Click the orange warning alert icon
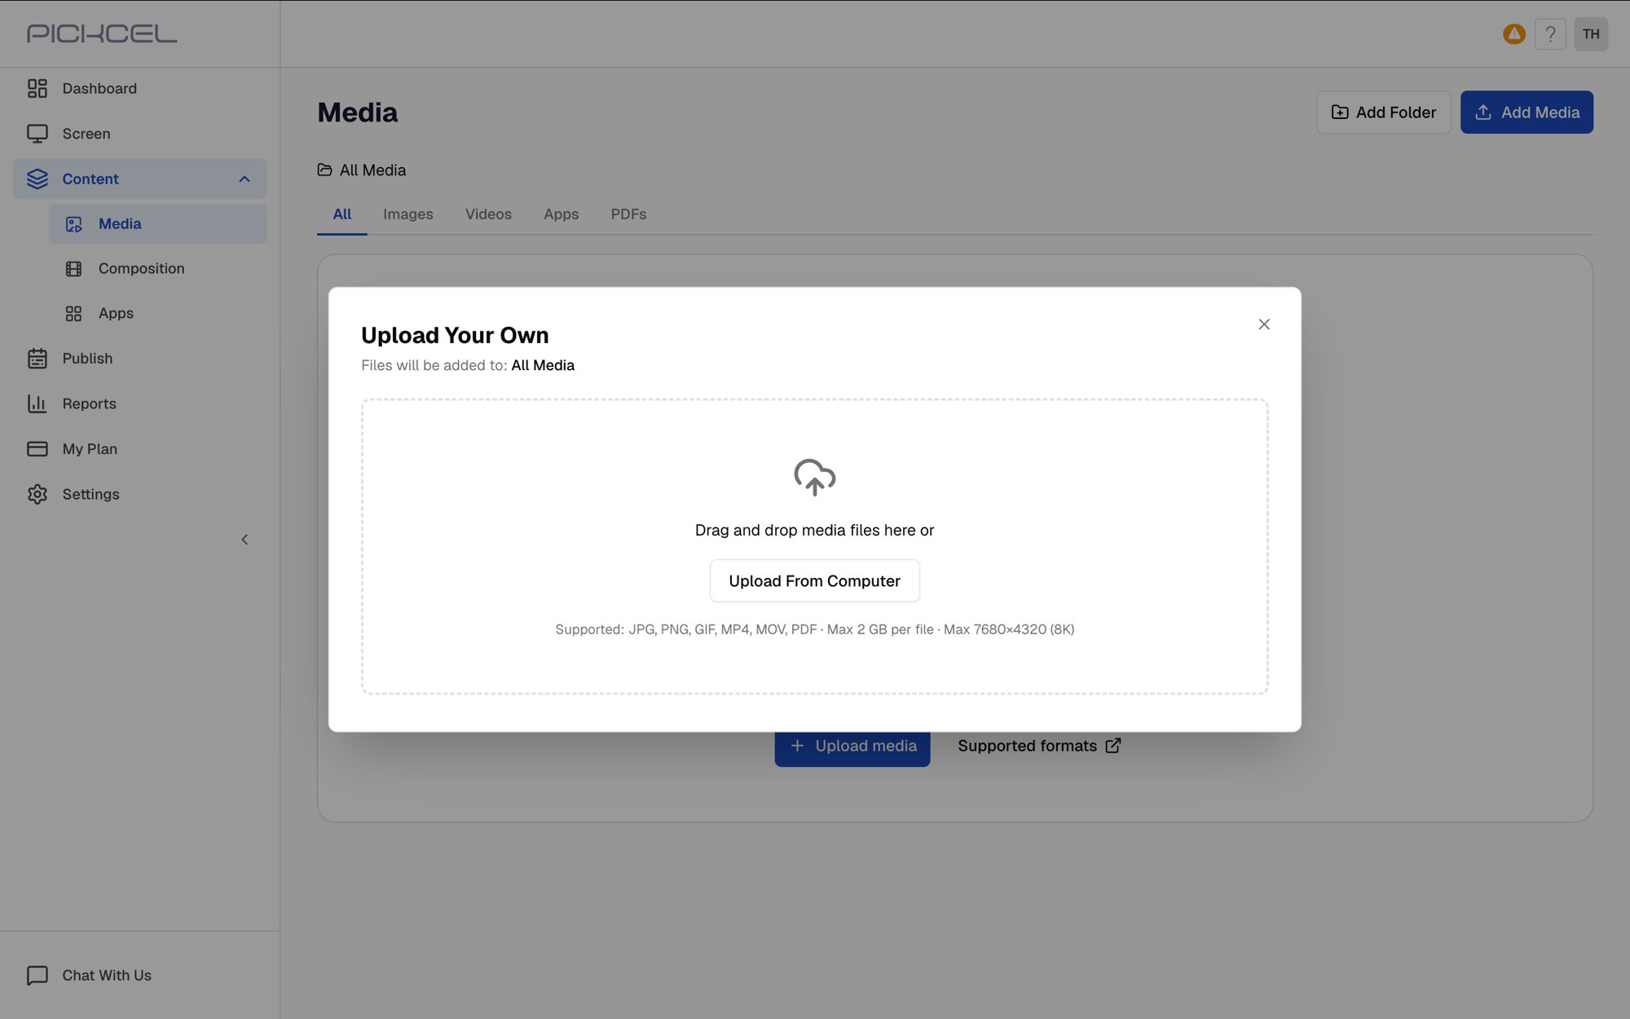This screenshot has height=1019, width=1630. 1514,34
